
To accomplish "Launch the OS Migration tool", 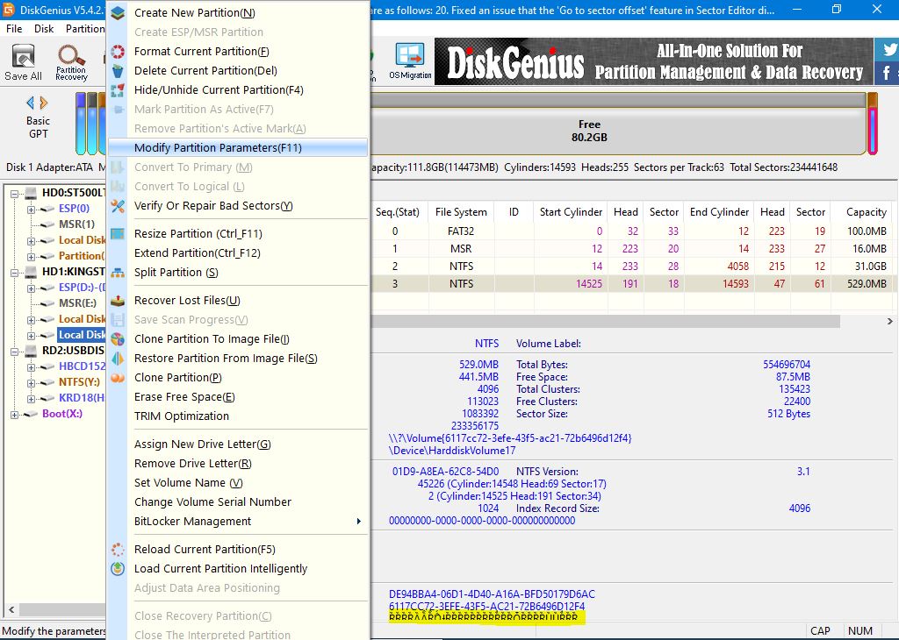I will click(x=410, y=61).
